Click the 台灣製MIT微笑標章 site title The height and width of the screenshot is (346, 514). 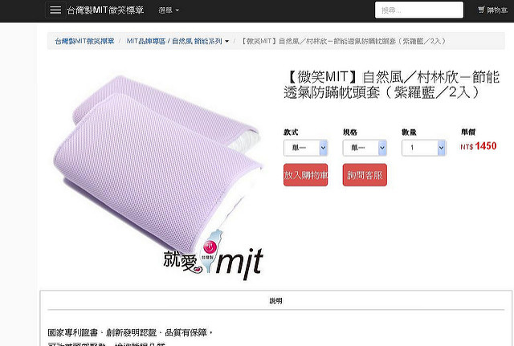point(105,10)
